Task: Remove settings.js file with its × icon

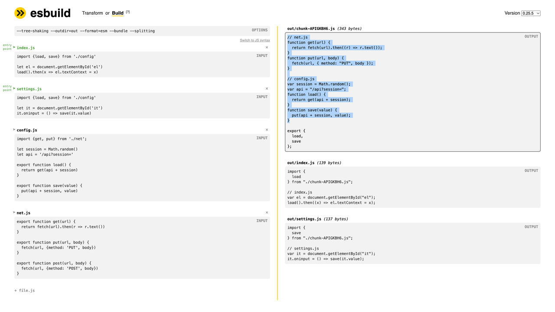Action: (267, 88)
